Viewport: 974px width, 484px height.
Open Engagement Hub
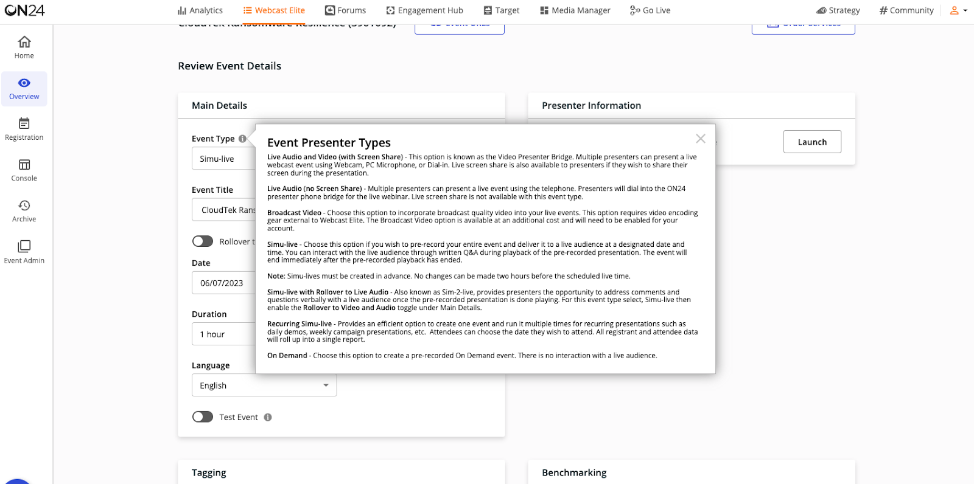(x=424, y=10)
